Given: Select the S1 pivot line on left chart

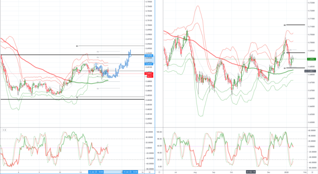Looking at the screenshot, I should 112,97.
